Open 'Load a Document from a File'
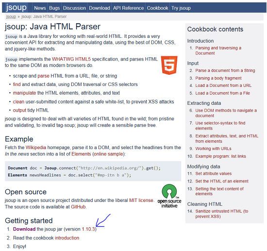Viewport: 267px width, 251px height. pos(222,93)
